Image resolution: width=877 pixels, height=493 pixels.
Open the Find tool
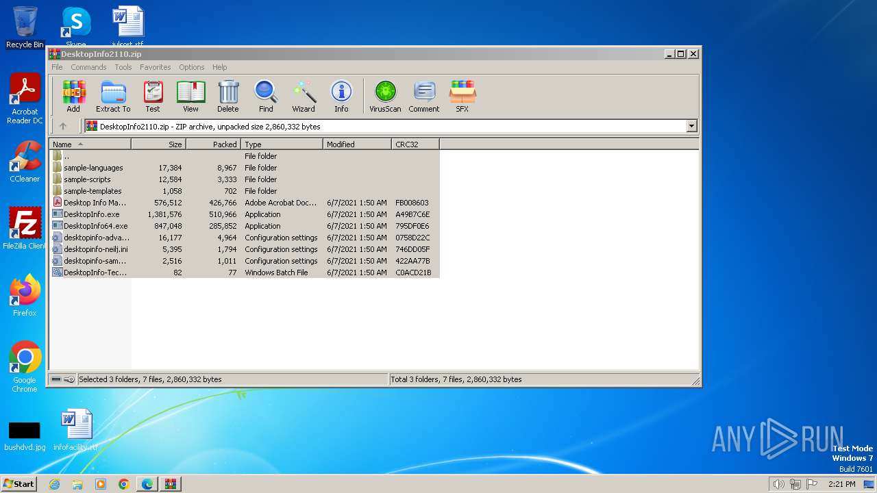266,97
